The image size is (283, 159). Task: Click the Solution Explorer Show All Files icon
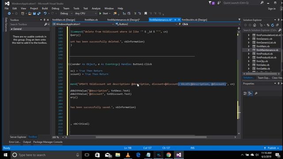277,25
